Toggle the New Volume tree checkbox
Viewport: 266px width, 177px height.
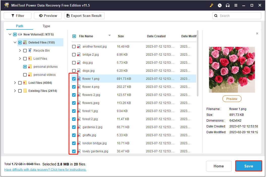tap(15, 34)
